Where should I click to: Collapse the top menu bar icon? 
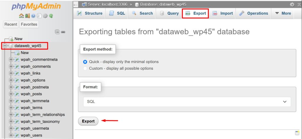299,4
